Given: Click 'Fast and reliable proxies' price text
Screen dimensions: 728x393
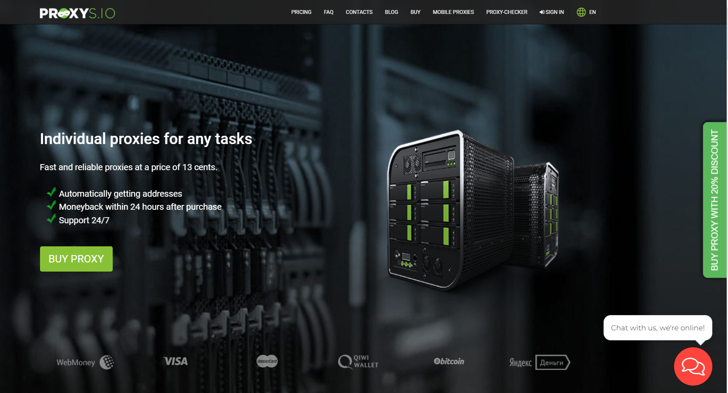Looking at the screenshot, I should [x=128, y=167].
